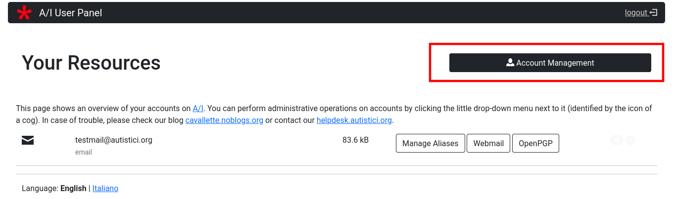Click the envelope email icon

point(28,141)
